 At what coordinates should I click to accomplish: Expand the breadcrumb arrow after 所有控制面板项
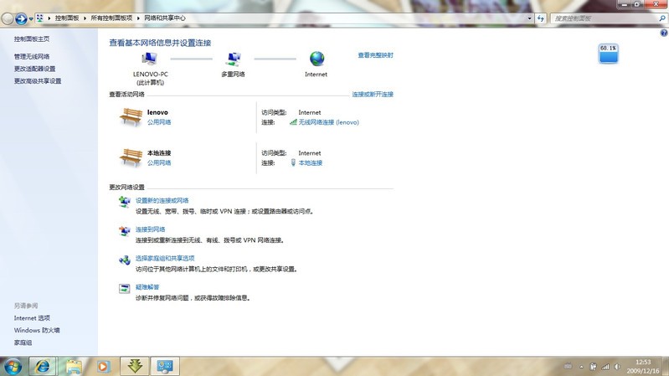click(138, 18)
